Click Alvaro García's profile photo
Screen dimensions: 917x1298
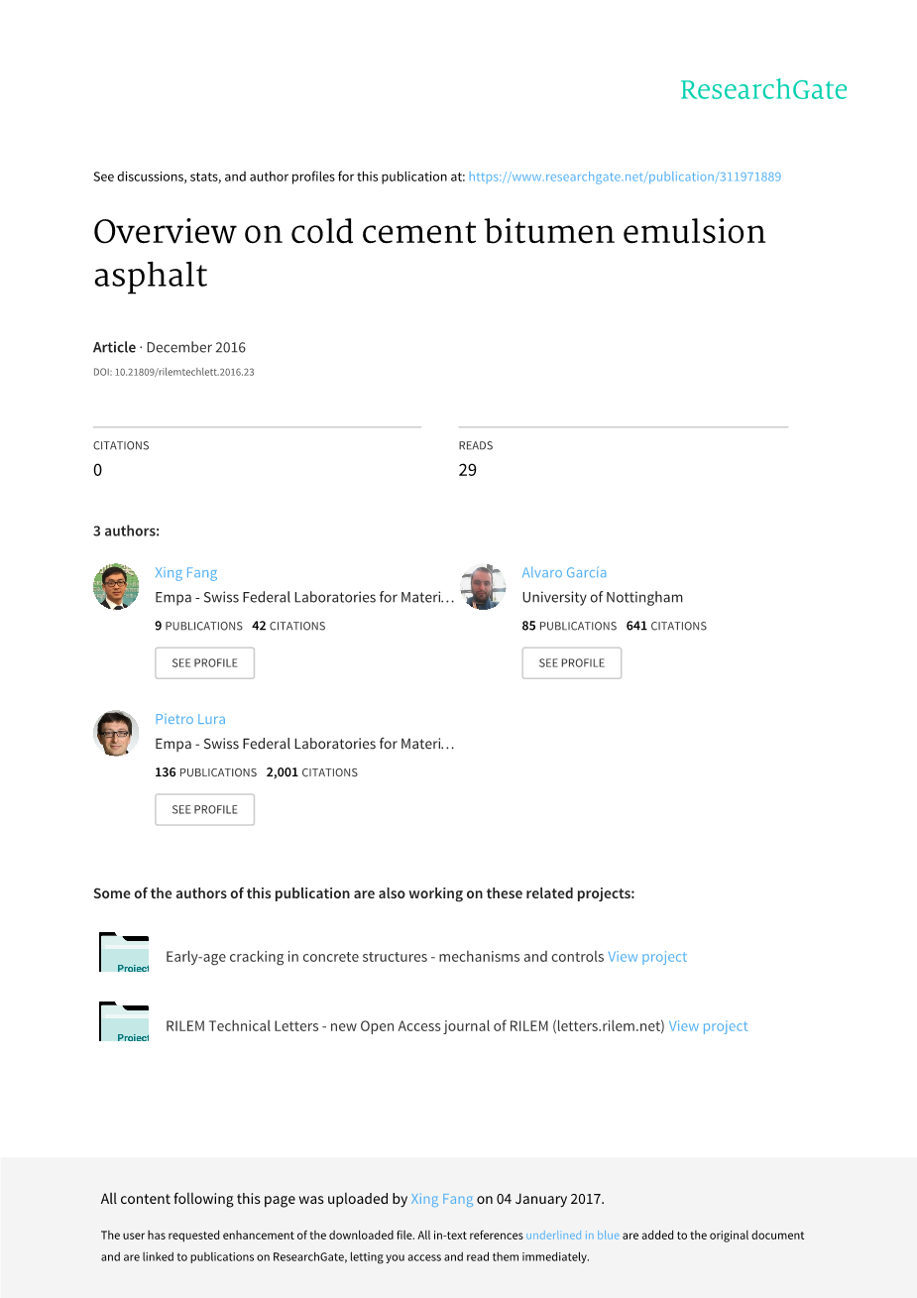pyautogui.click(x=484, y=587)
